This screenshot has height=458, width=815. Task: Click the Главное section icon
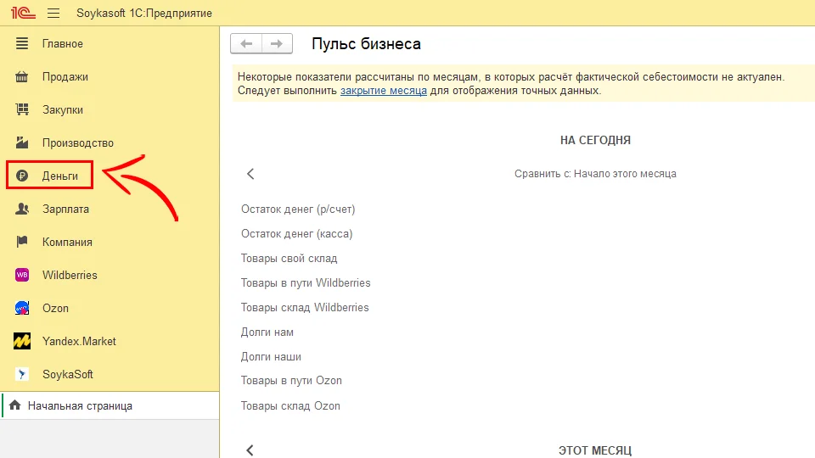tap(23, 43)
